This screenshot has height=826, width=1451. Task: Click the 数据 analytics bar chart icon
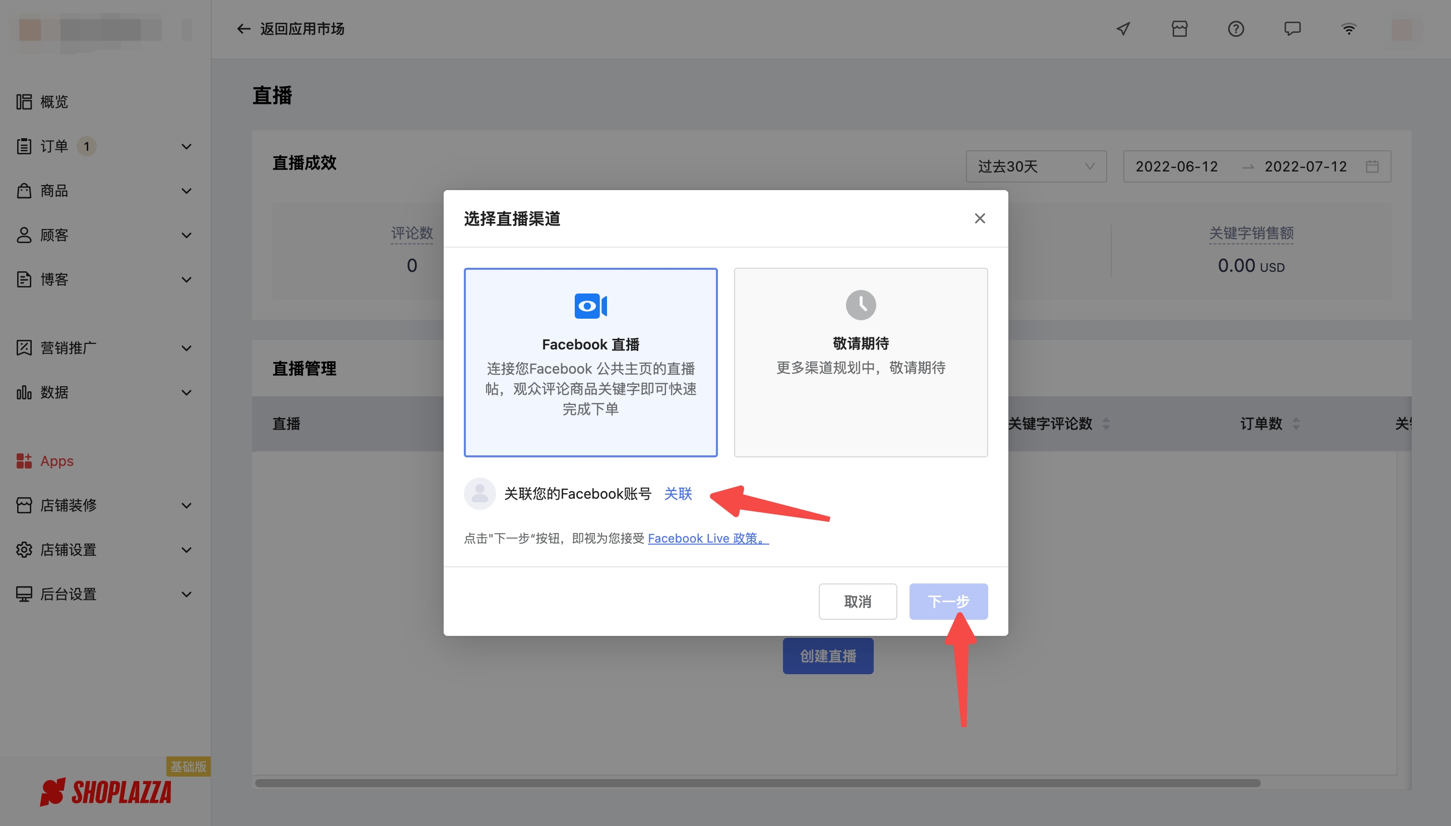tap(24, 392)
